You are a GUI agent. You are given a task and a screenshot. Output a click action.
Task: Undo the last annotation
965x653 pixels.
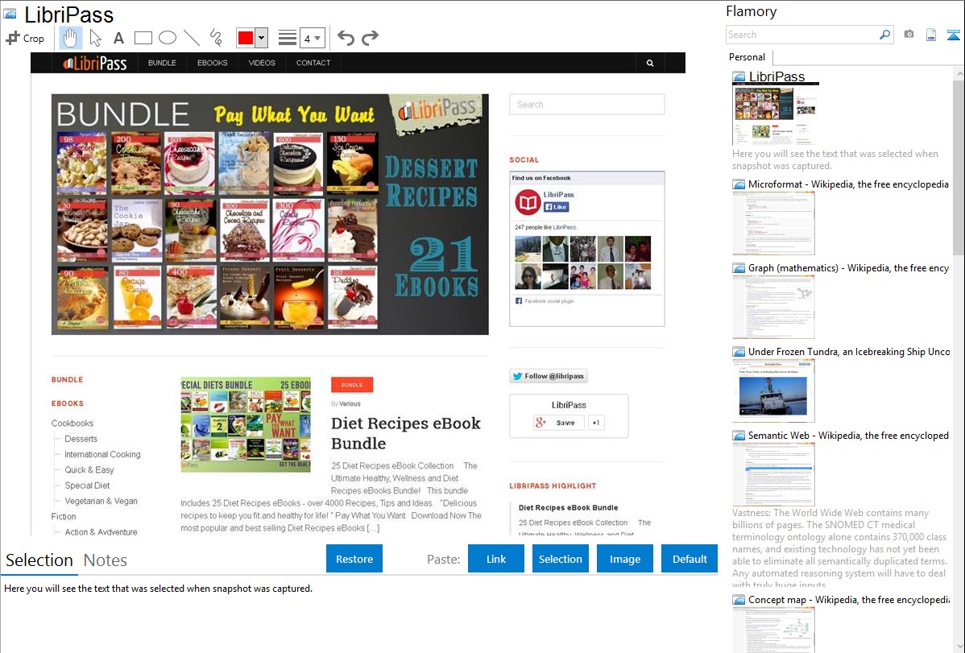click(346, 38)
